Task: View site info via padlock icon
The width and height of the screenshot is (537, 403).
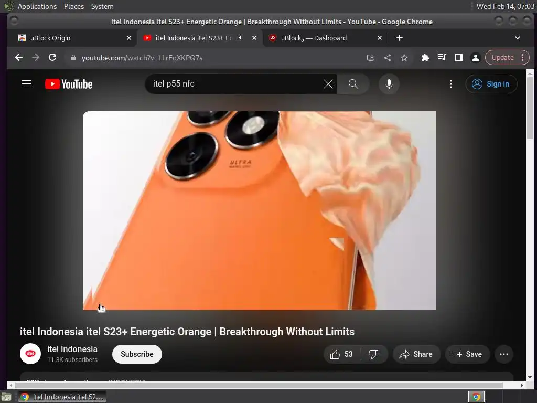Action: (73, 58)
